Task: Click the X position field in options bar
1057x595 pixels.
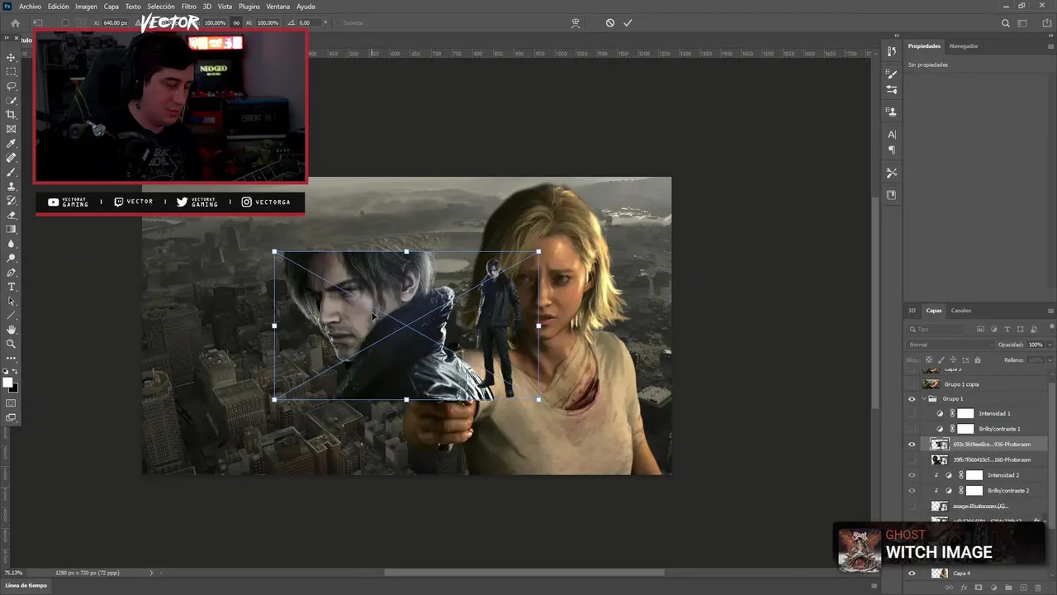Action: point(116,23)
